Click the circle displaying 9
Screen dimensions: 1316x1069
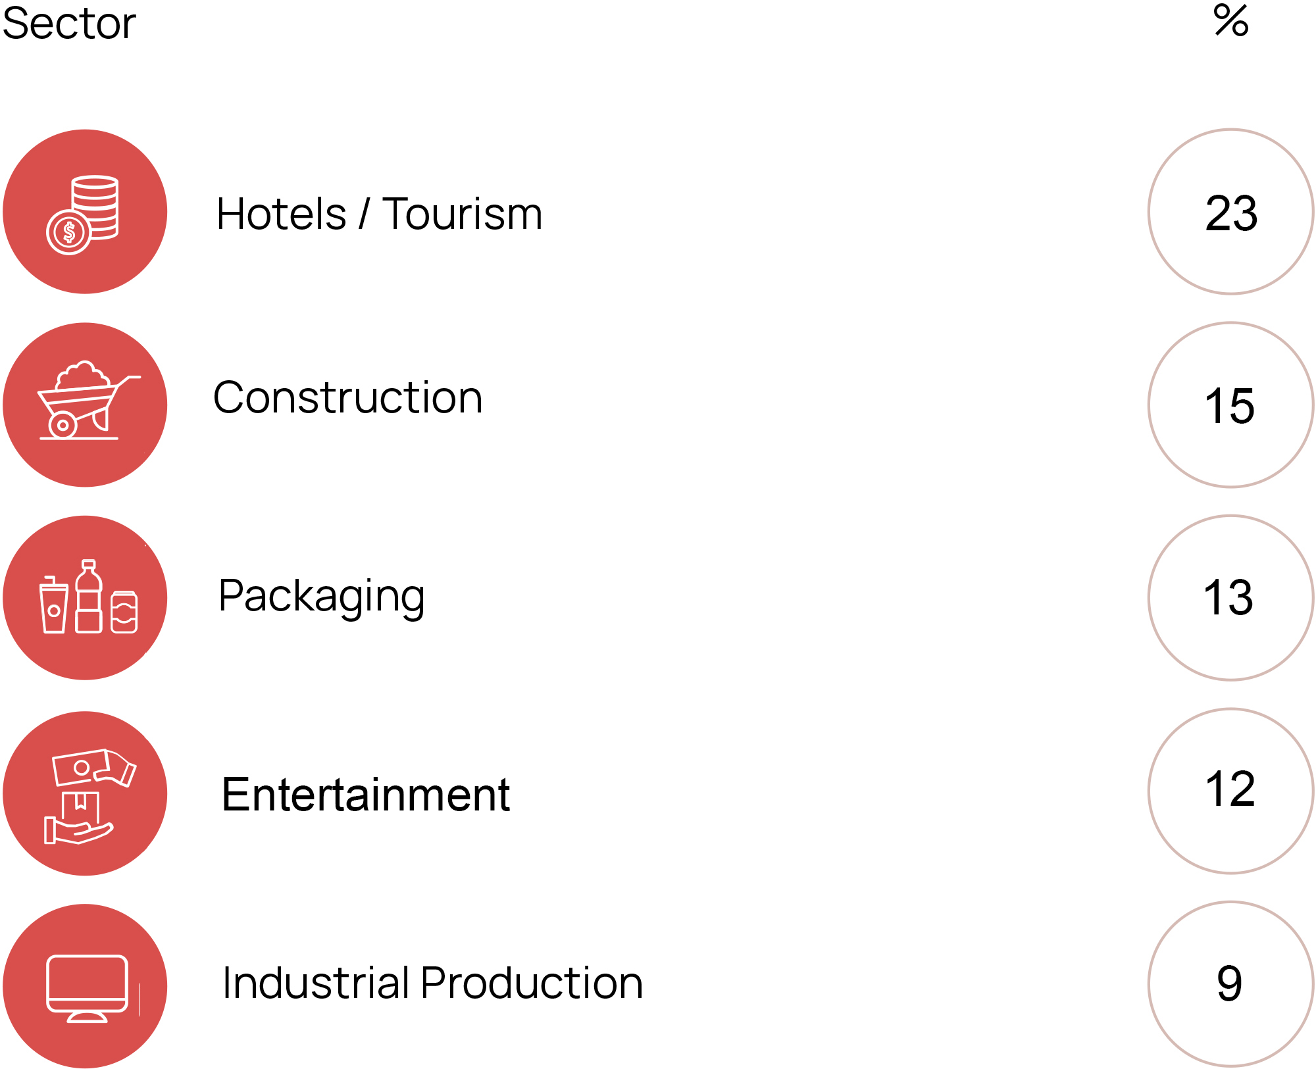pos(1230,983)
